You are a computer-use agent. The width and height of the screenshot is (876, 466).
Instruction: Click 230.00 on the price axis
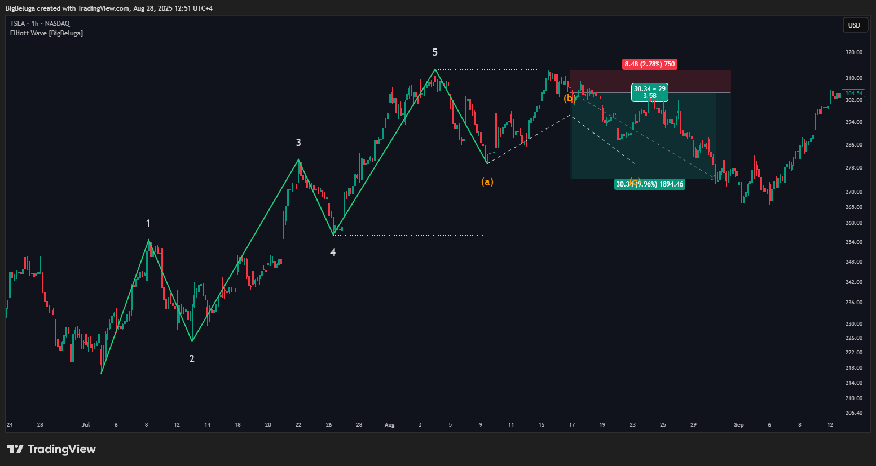tap(854, 324)
